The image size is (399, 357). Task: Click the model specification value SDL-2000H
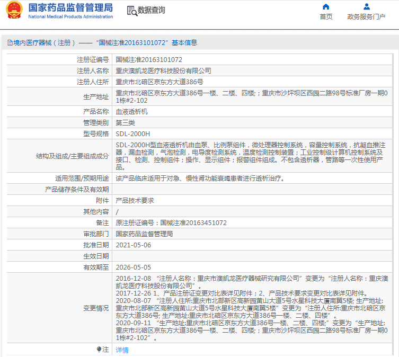133,134
